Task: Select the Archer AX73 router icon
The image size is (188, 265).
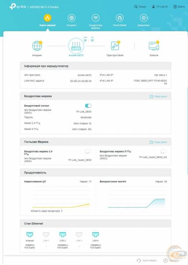Action: coord(76,46)
